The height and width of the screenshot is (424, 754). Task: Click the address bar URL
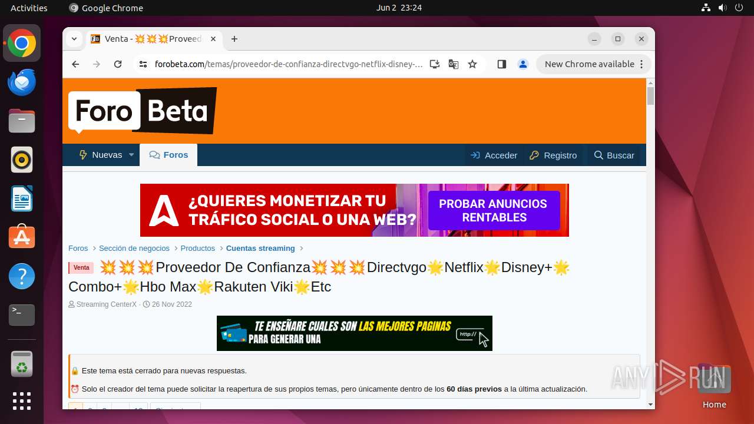(289, 64)
